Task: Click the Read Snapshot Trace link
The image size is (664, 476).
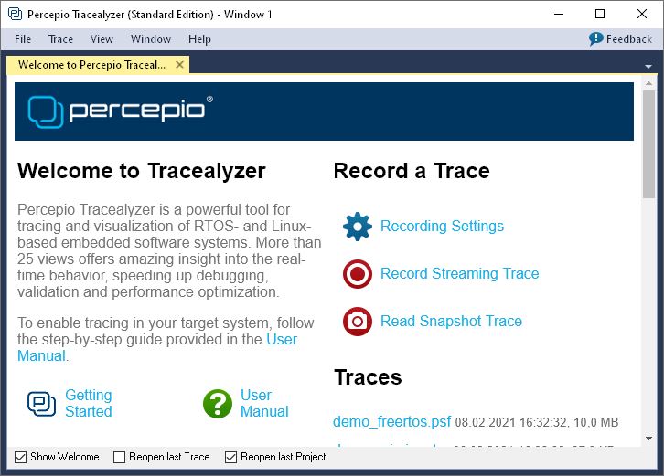Action: tap(451, 322)
